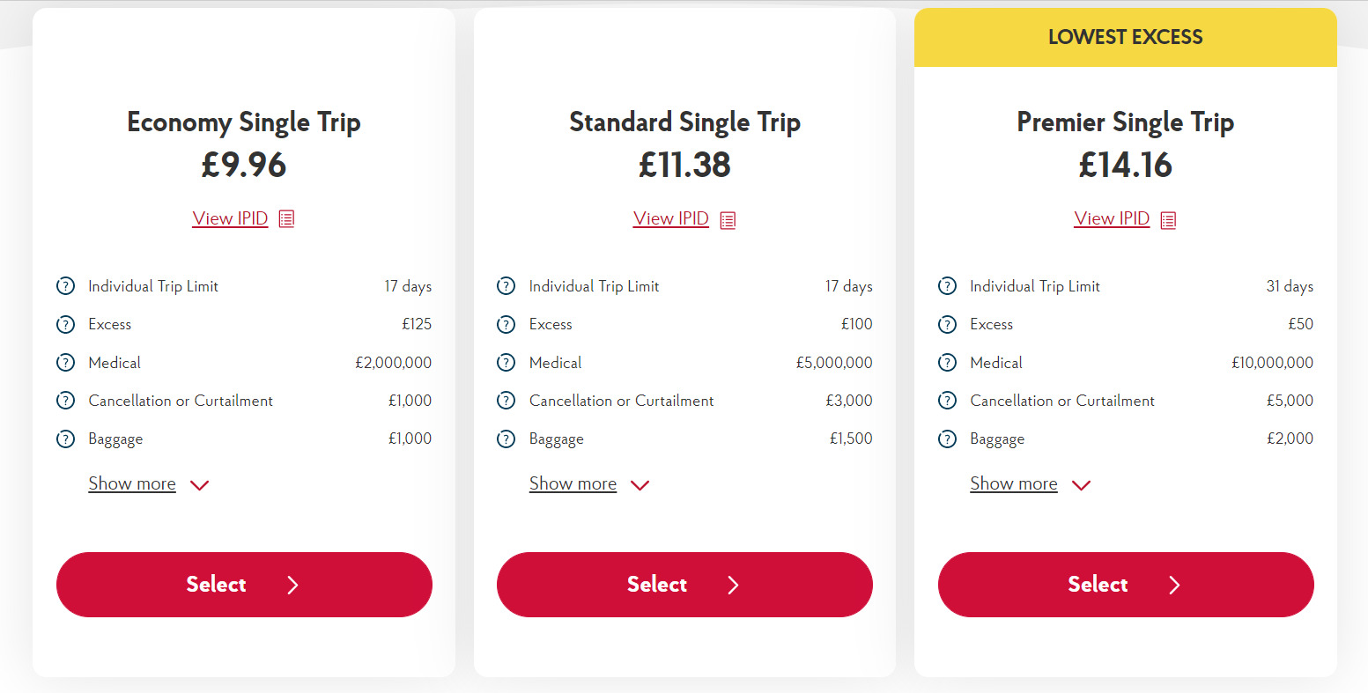1368x693 pixels.
Task: Click help icon beside Standard Medical row
Action: click(x=507, y=363)
